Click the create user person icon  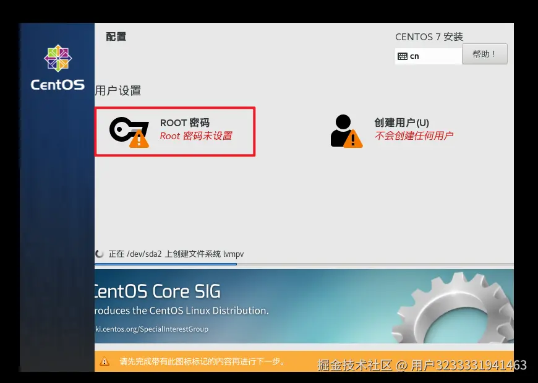click(x=346, y=131)
